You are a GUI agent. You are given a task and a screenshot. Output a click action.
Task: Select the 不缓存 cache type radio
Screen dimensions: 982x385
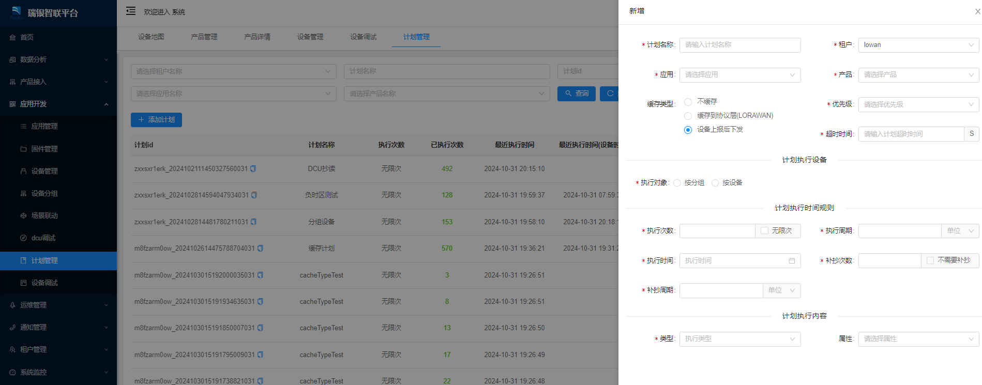tap(688, 102)
